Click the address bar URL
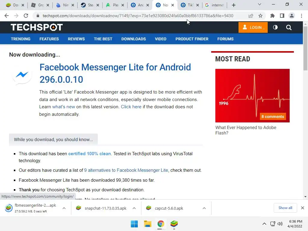 138,16
